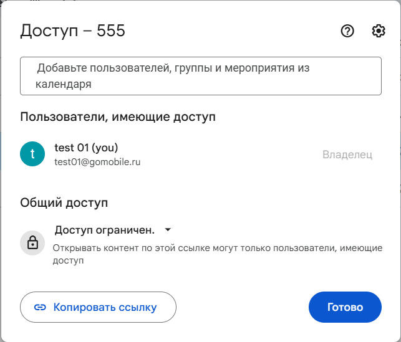Open sharing settings gear icon
This screenshot has width=401, height=342.
(379, 31)
